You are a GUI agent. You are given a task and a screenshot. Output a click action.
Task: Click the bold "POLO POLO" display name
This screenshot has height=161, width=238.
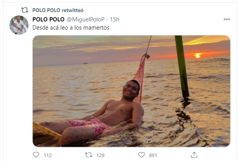click(48, 19)
